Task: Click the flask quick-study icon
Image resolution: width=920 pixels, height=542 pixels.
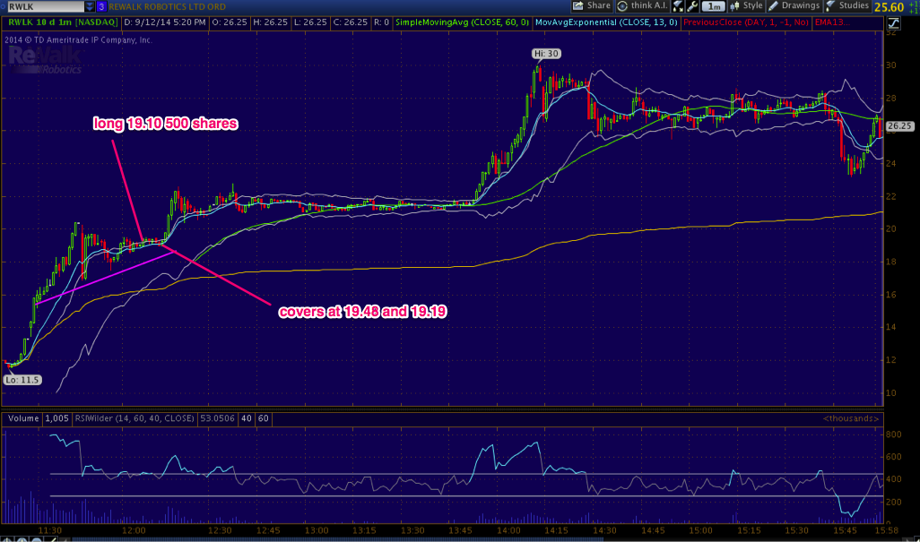Action: click(x=678, y=5)
